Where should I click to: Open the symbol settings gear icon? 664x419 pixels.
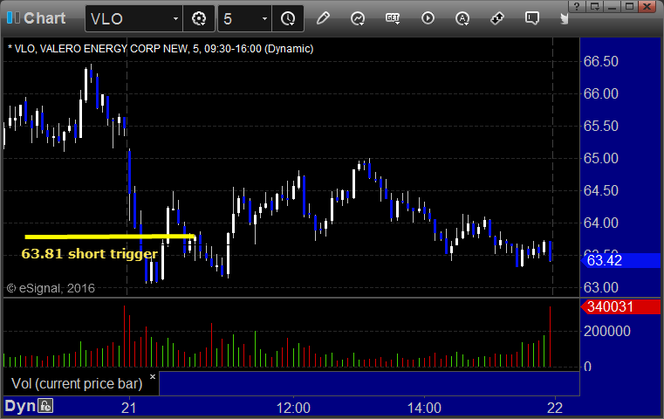coord(199,18)
